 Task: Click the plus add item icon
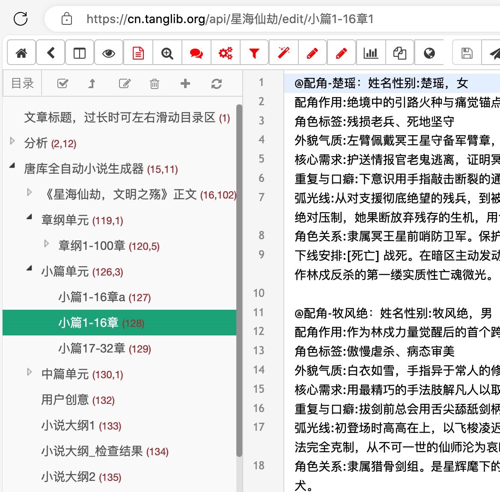[x=185, y=83]
